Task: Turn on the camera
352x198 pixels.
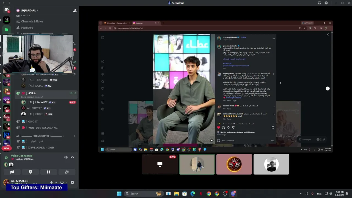Action: coord(12,172)
